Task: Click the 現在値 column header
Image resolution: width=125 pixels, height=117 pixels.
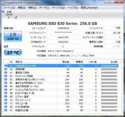Action: (x=63, y=62)
